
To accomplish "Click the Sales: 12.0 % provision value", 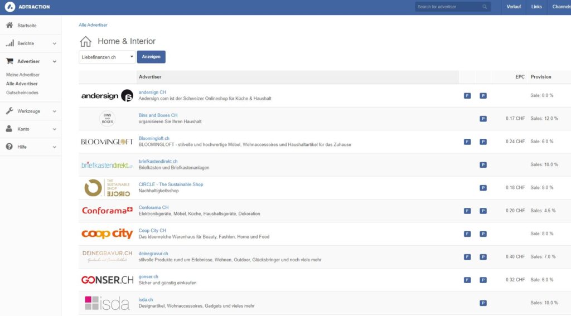I will pyautogui.click(x=544, y=118).
